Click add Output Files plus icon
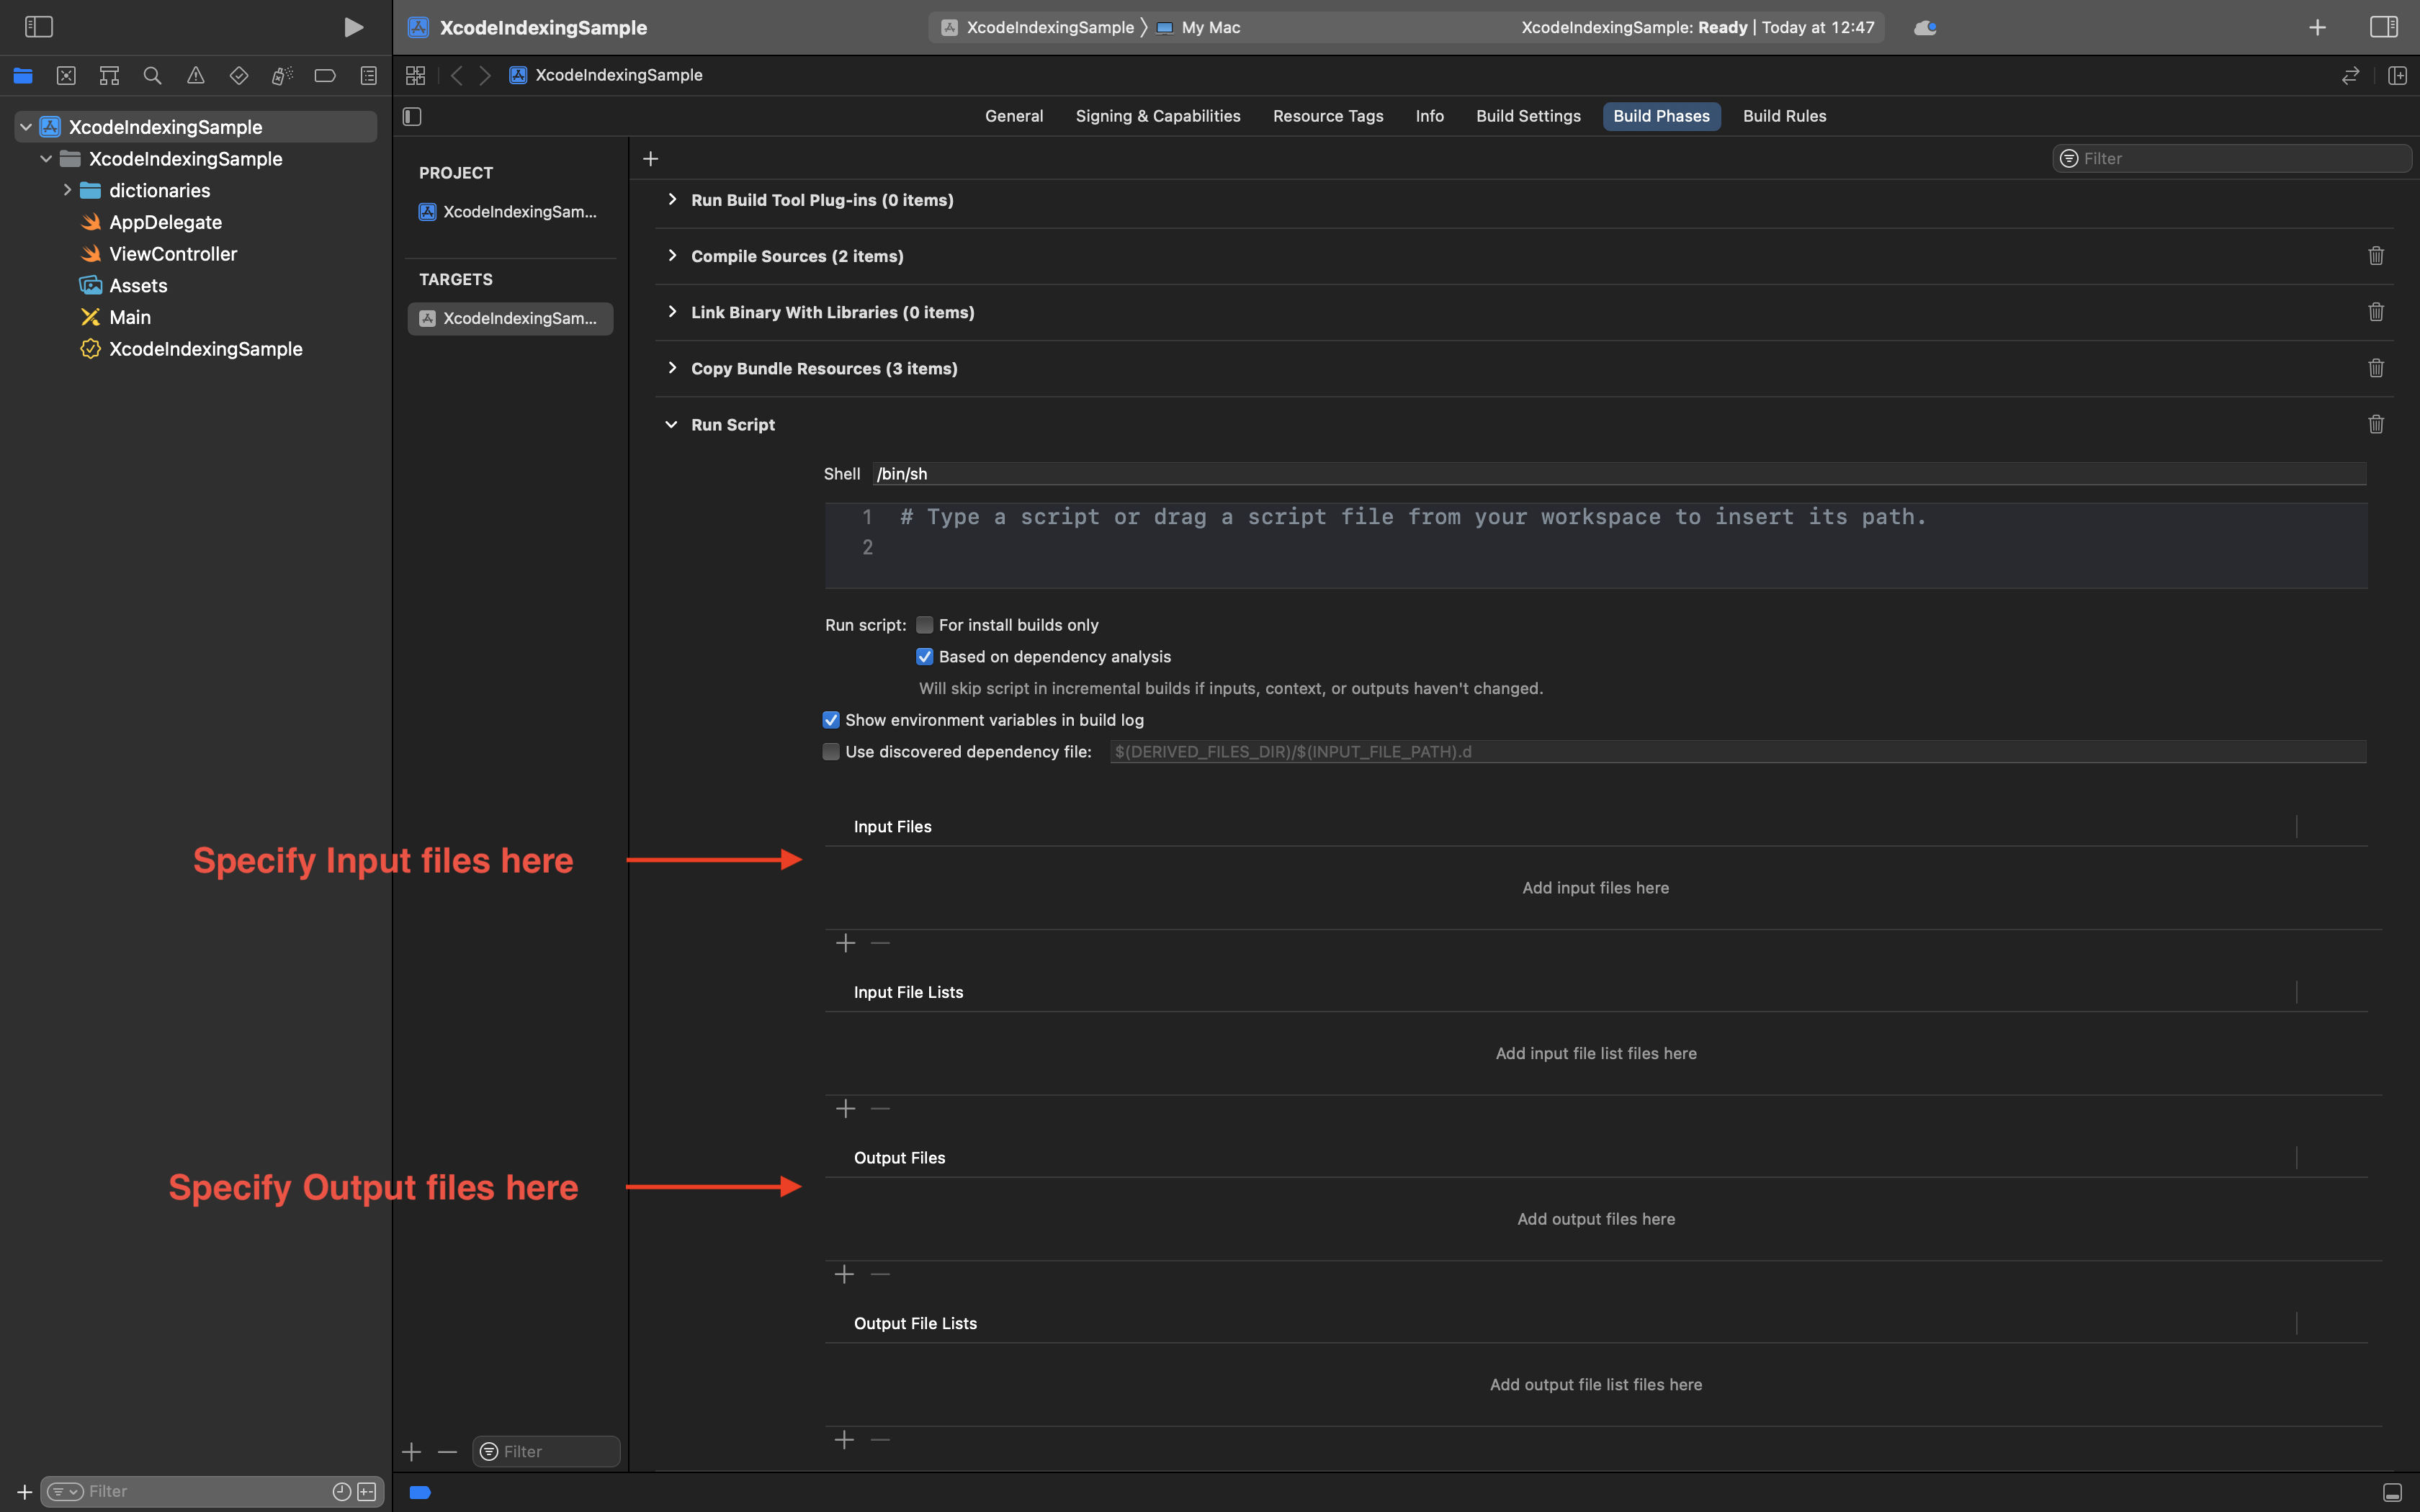2420x1512 pixels. coord(845,1274)
